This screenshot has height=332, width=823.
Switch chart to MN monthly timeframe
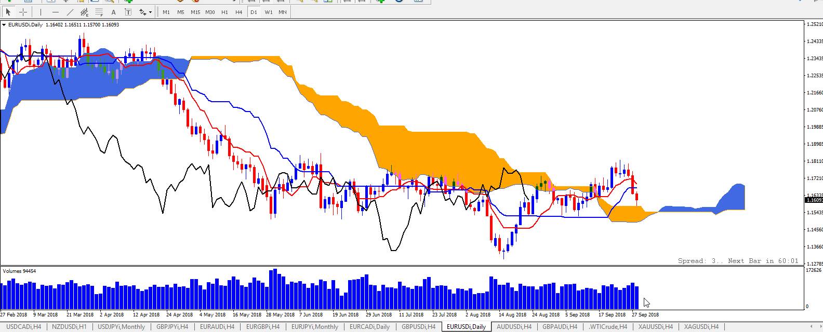tap(283, 12)
